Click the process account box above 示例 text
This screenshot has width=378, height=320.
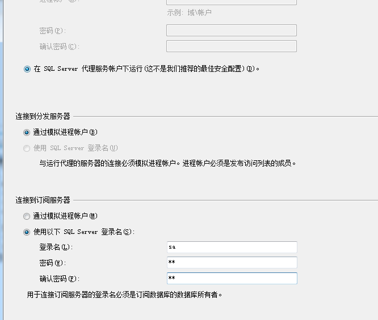coord(231,2)
